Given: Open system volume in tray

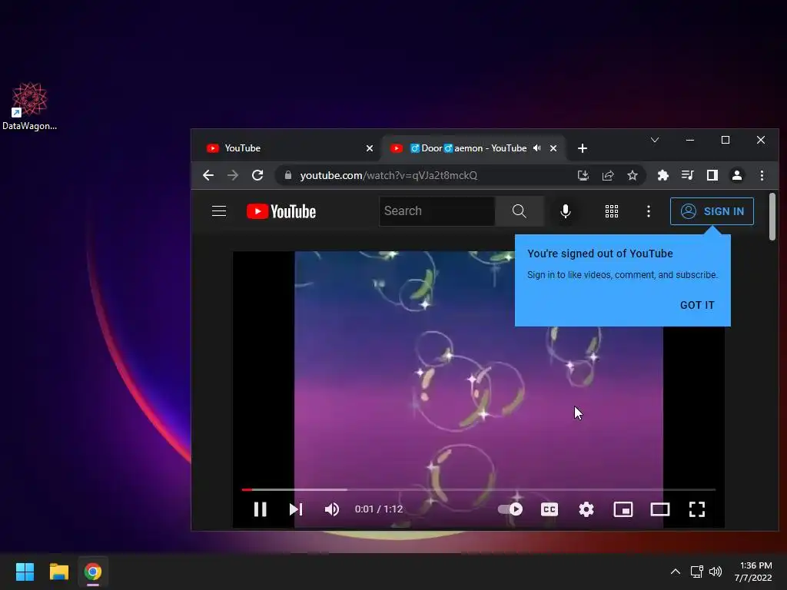Looking at the screenshot, I should coord(716,572).
